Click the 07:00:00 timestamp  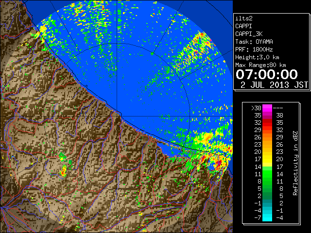point(267,74)
